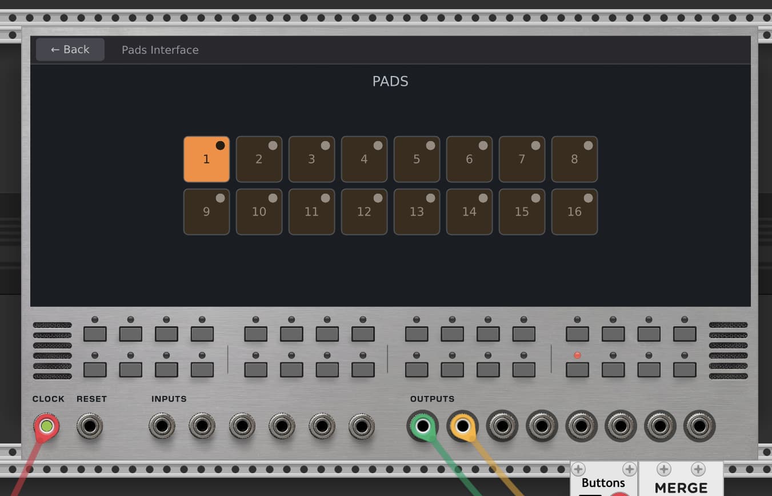772x496 pixels.
Task: Click the first INPUTS jack
Action: click(x=162, y=426)
